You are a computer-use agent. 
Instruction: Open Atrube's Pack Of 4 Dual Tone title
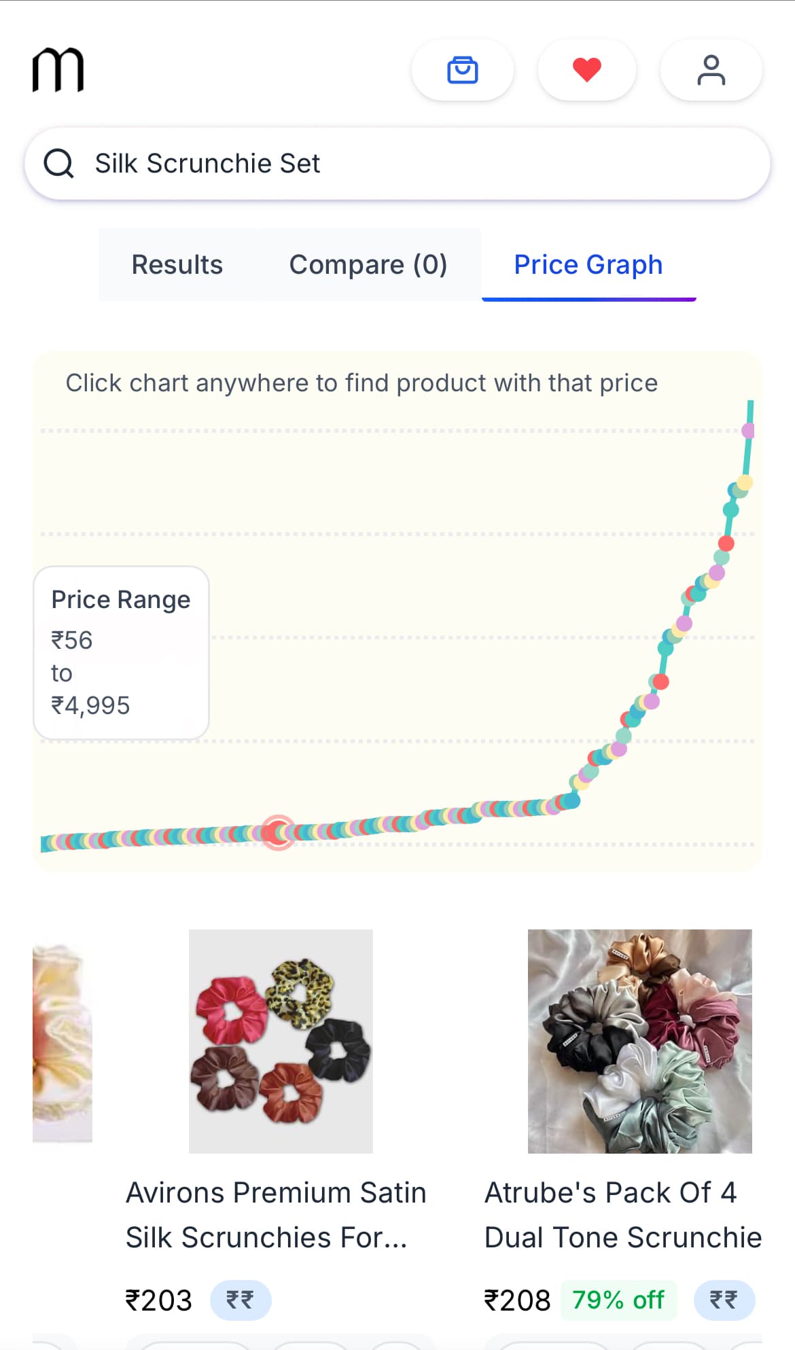(x=622, y=1215)
